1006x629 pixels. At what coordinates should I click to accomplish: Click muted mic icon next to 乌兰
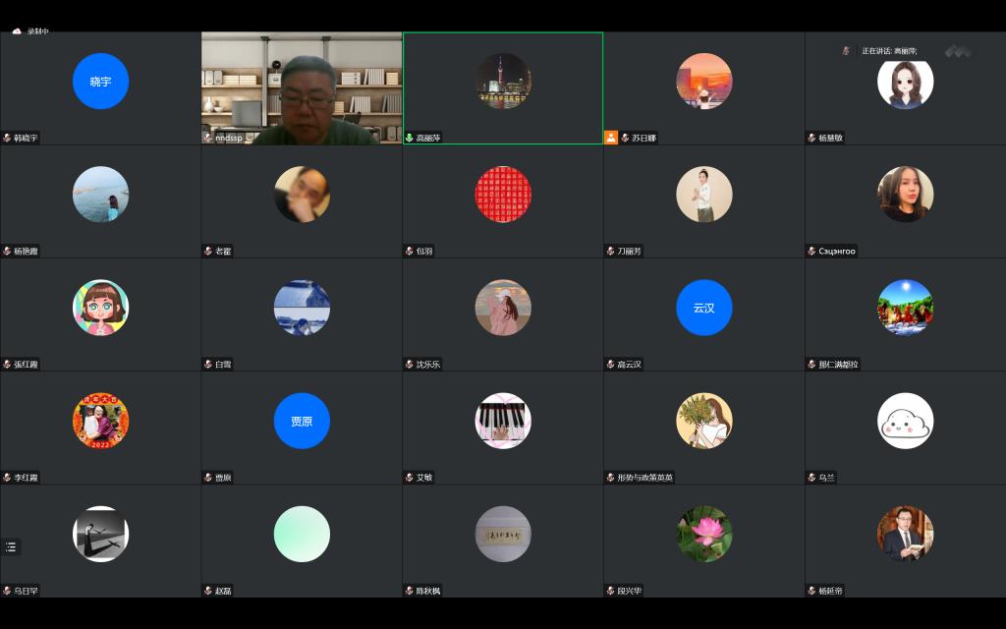coord(811,478)
